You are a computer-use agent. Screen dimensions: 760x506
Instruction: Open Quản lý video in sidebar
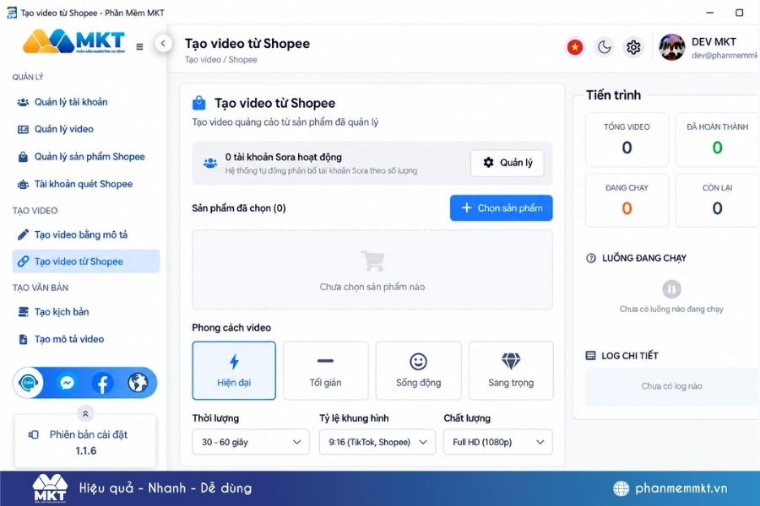click(86, 129)
